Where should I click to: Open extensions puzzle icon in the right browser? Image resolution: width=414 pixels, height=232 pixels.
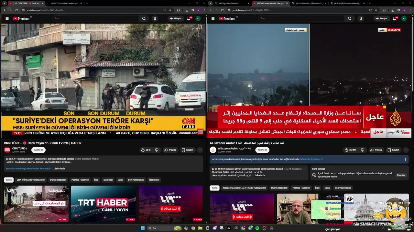[384, 10]
